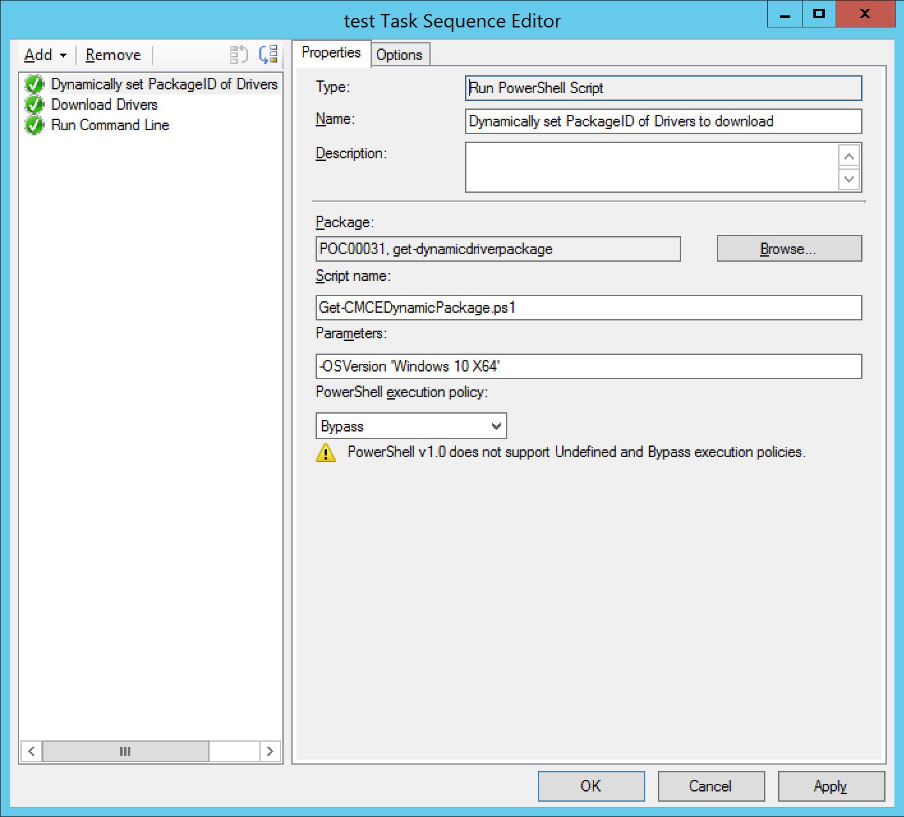Click right arrow of step list scrollbar
The image size is (904, 817).
pyautogui.click(x=270, y=751)
